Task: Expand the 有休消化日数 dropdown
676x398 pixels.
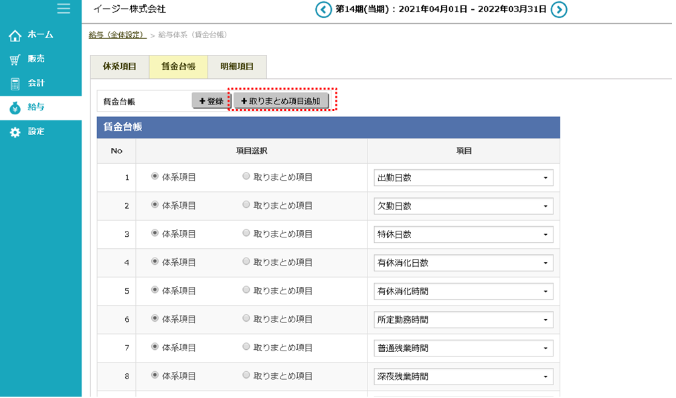Action: point(463,263)
